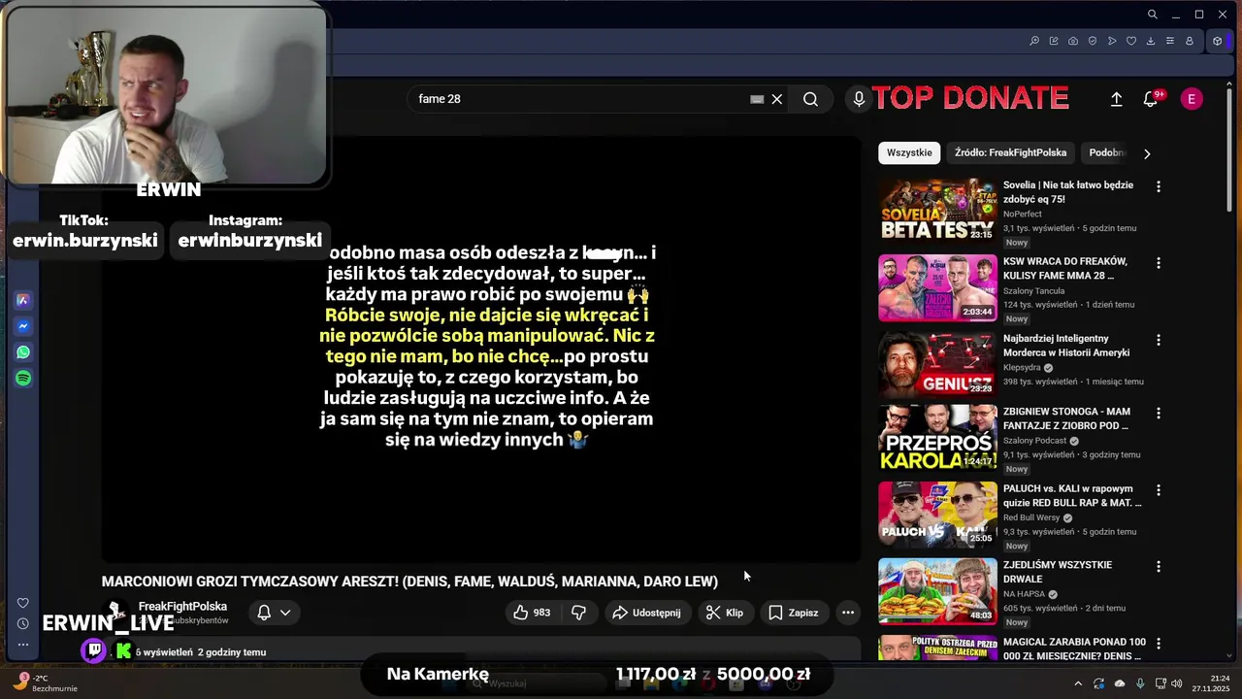Click the edit page toolbar icon
1242x699 pixels.
pyautogui.click(x=1054, y=41)
